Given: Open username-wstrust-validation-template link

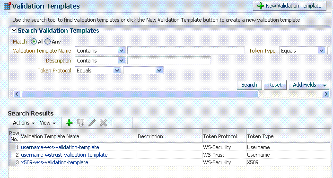Looking at the screenshot, I should [x=64, y=155].
